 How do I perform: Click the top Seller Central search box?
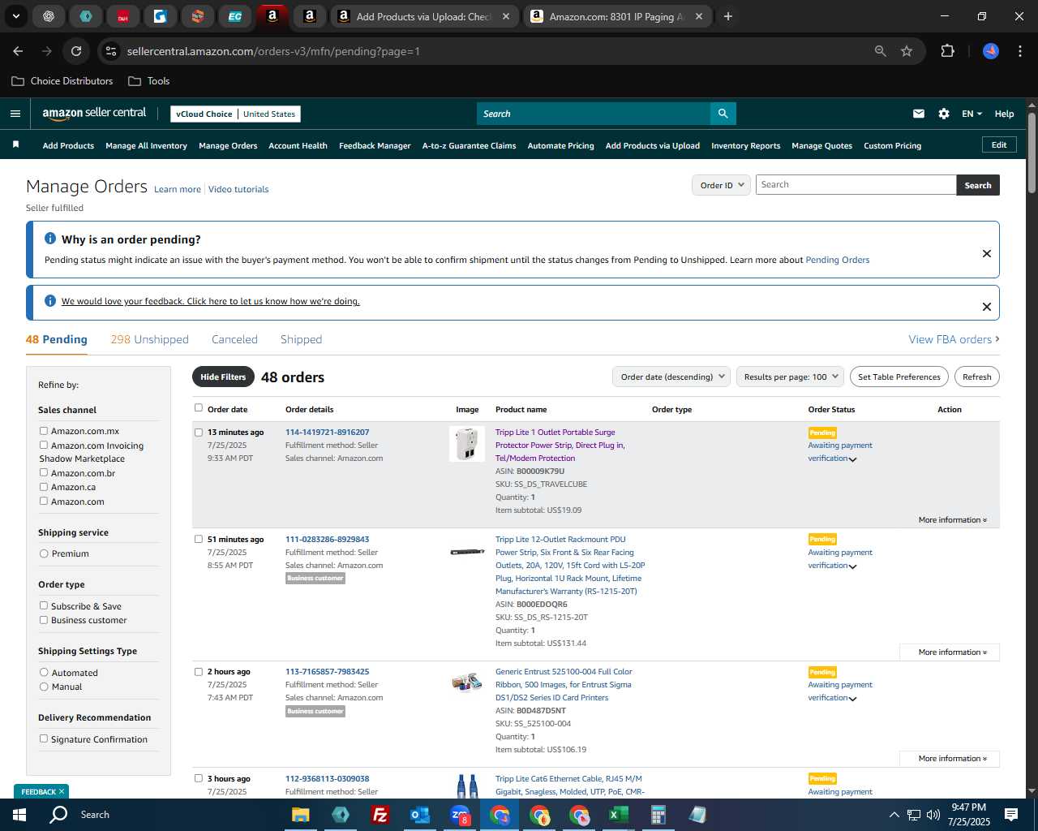(594, 114)
